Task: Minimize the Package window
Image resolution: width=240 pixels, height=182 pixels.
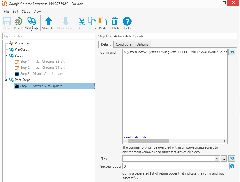Action: (218, 3)
